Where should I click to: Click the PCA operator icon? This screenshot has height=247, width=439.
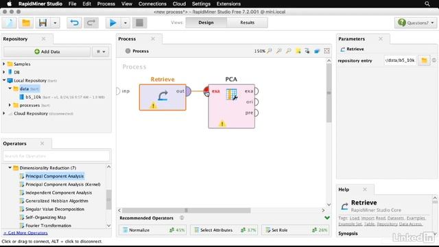(232, 94)
